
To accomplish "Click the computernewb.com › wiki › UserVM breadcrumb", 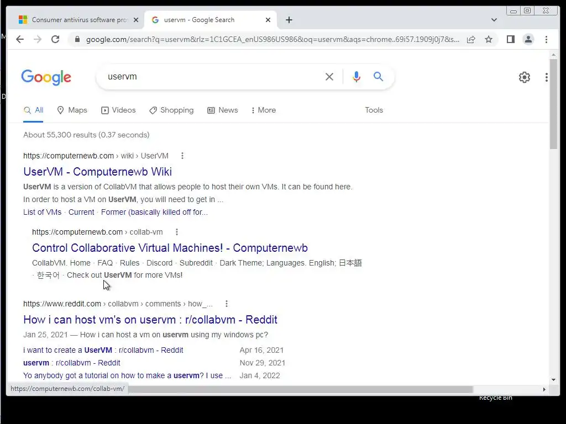I will point(96,156).
